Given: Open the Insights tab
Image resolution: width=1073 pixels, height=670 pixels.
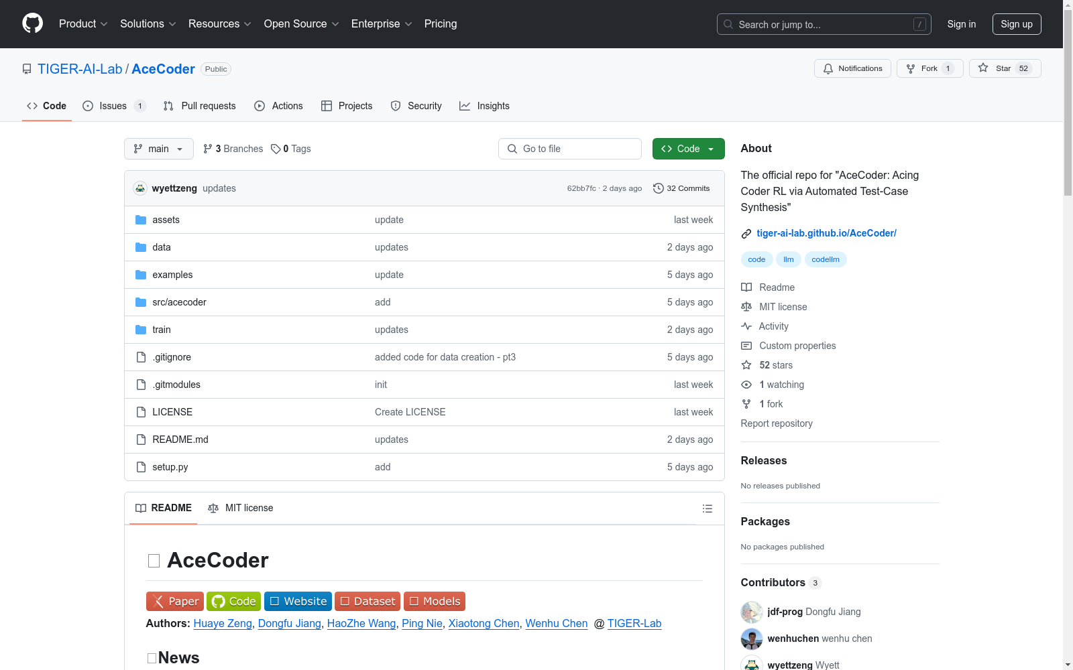Looking at the screenshot, I should (484, 106).
